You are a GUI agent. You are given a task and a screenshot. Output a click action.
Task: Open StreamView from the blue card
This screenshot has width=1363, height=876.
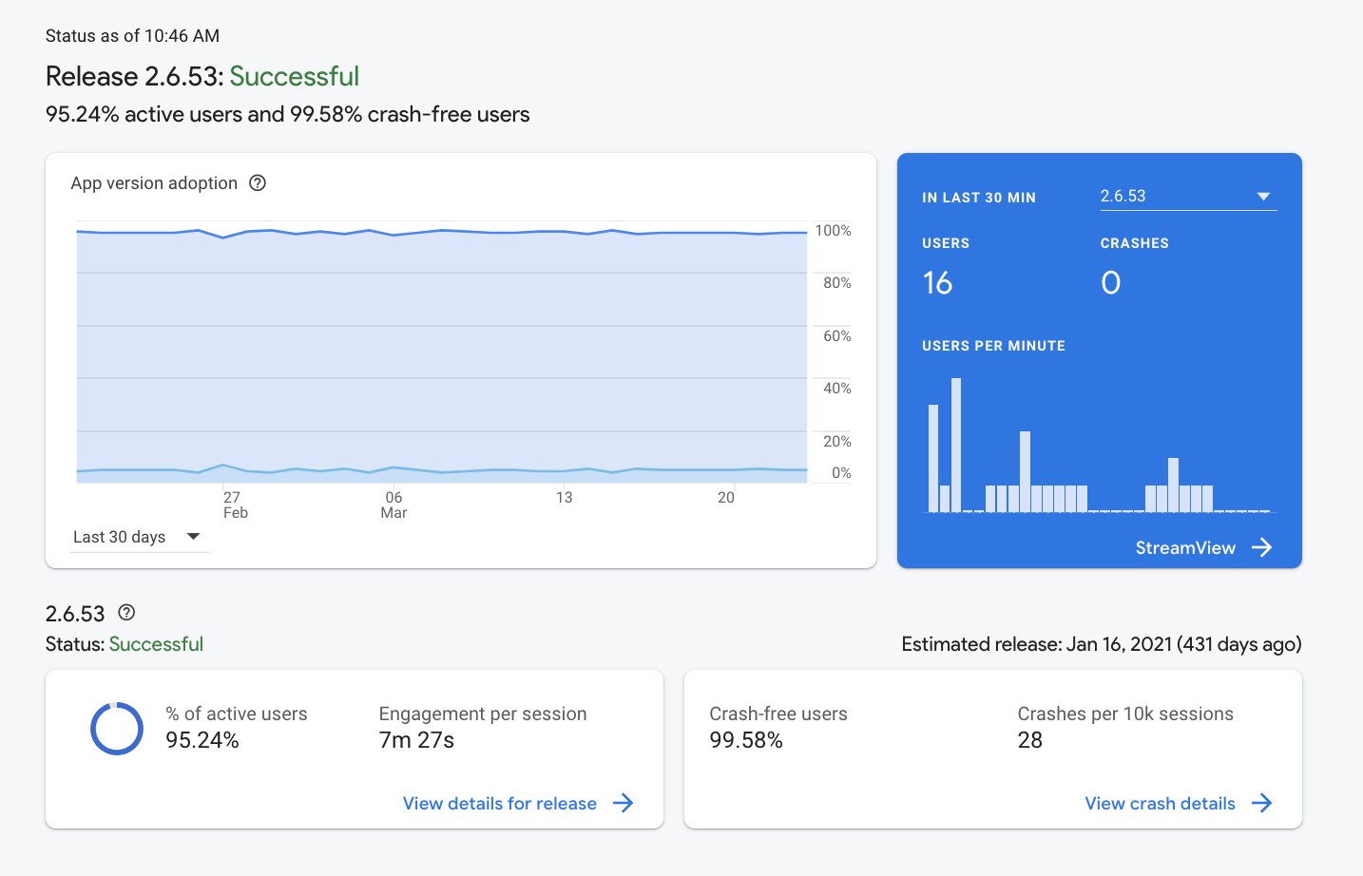[x=1185, y=547]
